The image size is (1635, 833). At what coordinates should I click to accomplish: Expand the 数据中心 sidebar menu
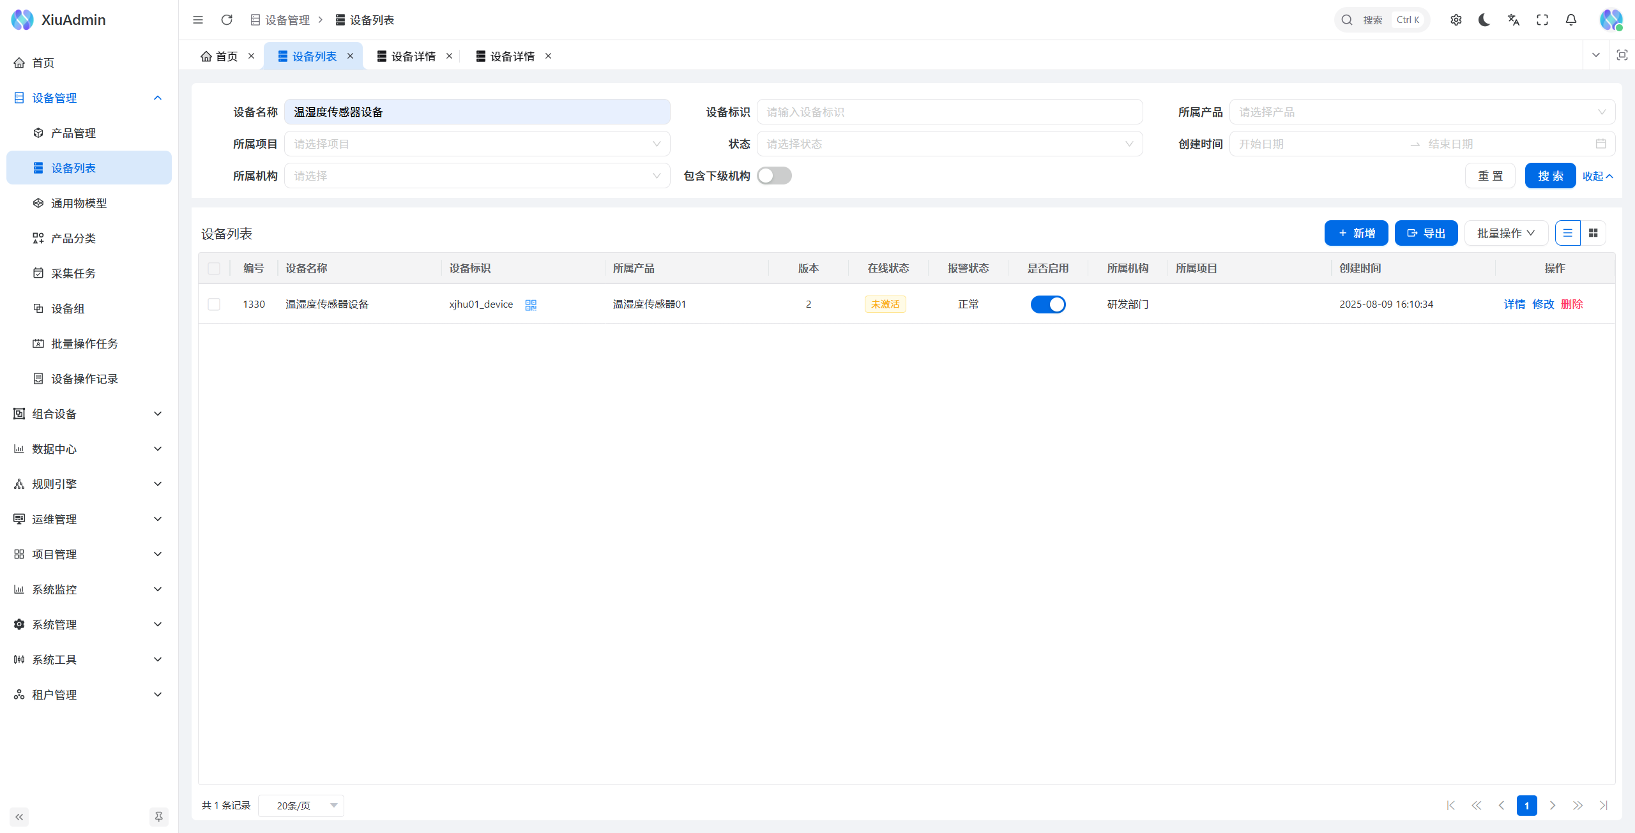[88, 449]
